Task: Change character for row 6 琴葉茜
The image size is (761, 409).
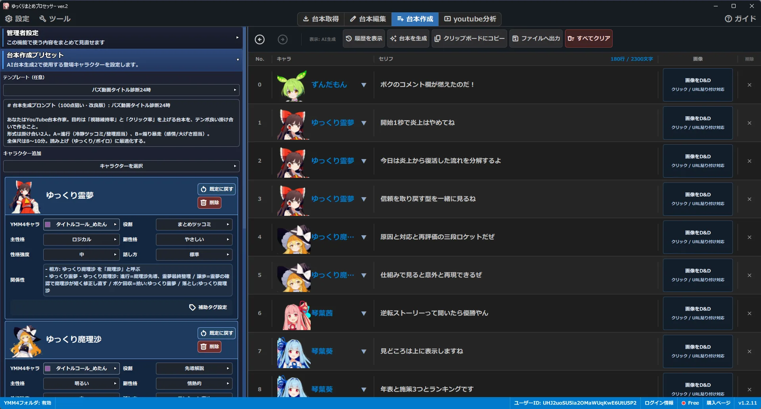Action: click(363, 313)
